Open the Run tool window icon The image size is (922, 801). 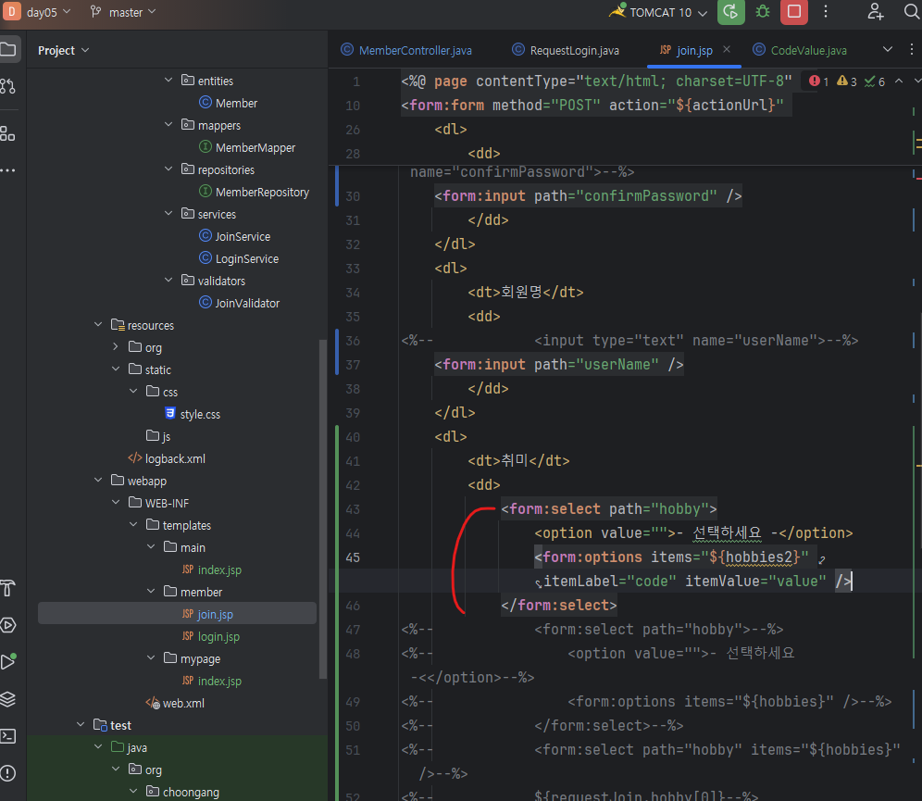[x=7, y=661]
